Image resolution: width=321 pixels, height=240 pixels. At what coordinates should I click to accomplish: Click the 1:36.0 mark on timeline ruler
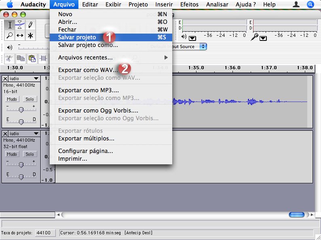(x=232, y=68)
